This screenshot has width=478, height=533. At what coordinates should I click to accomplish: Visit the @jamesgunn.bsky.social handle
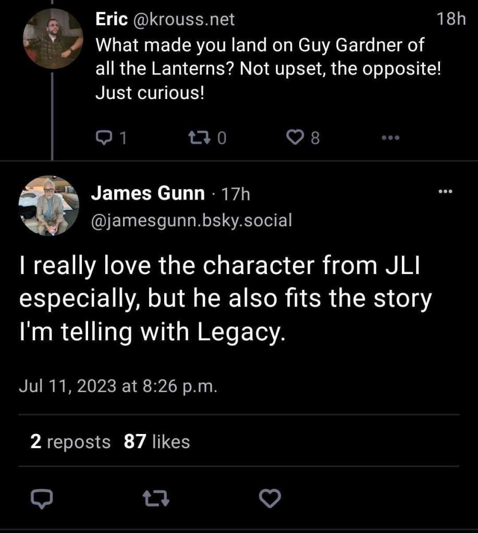point(191,220)
